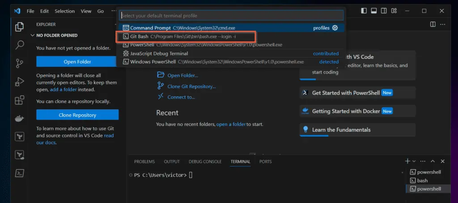Open the read our docs link
The height and width of the screenshot is (203, 458).
pyautogui.click(x=75, y=139)
